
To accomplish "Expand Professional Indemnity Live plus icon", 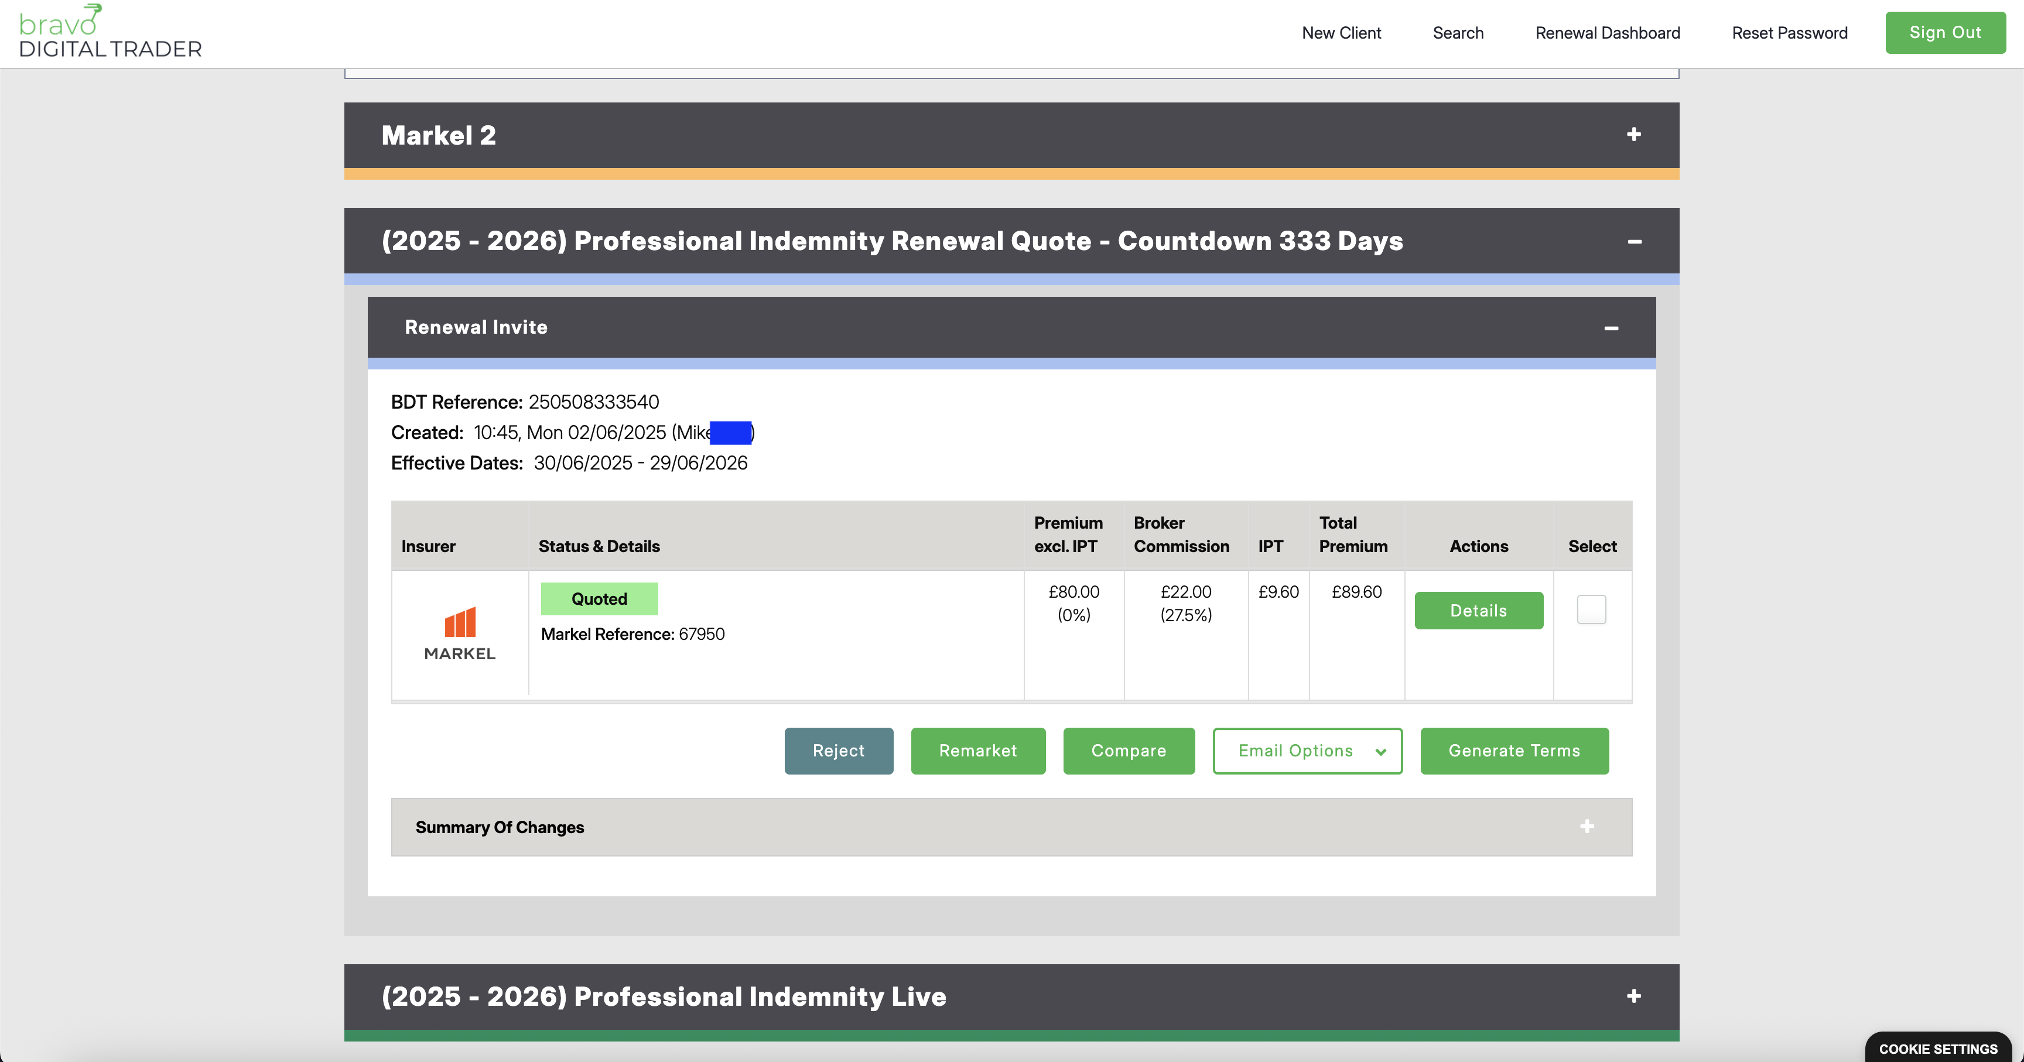I will point(1633,996).
